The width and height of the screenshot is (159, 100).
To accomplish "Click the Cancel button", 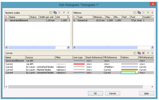I will [112, 93].
